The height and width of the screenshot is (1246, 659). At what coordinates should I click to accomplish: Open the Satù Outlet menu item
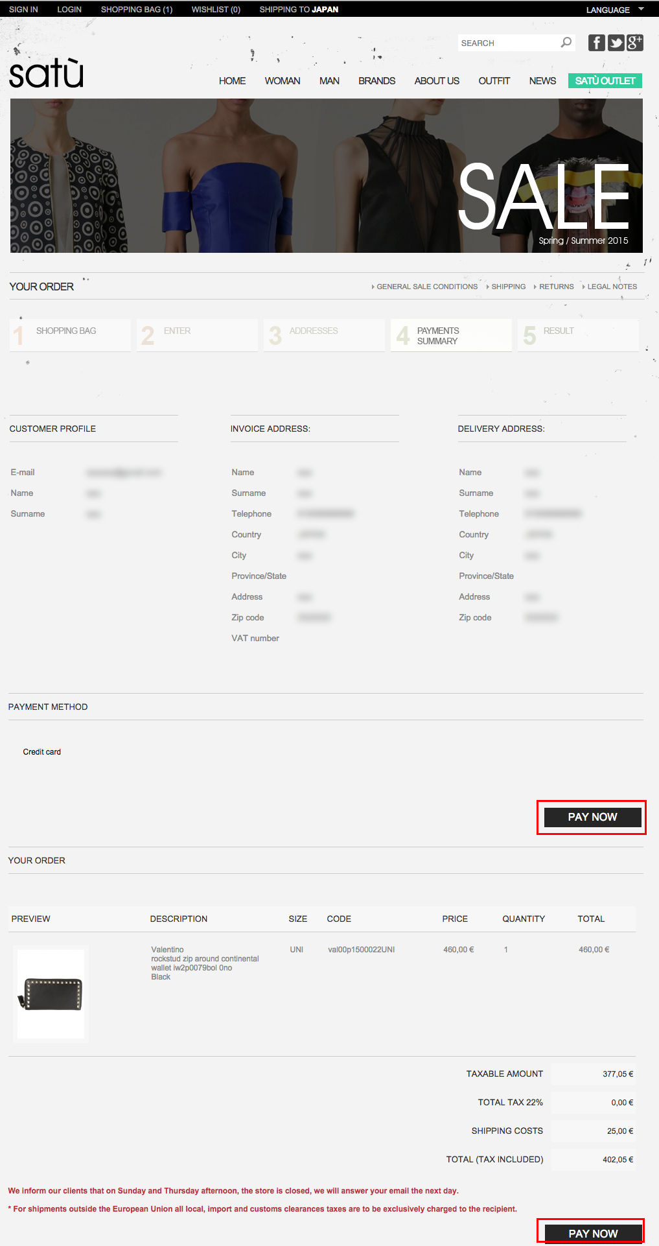point(605,81)
